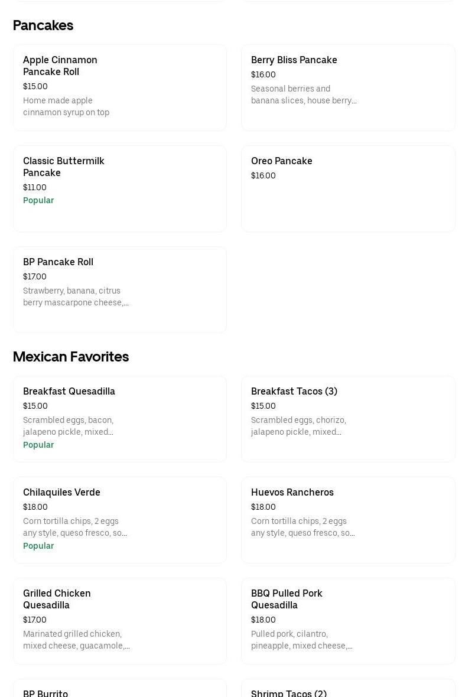Click the $11.00 price of Classic Buttermilk Pancake
This screenshot has height=697, width=475.
(x=35, y=187)
